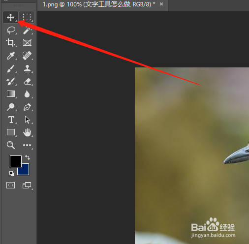
Task: Select the Path Selection tool
Action: coord(27,120)
